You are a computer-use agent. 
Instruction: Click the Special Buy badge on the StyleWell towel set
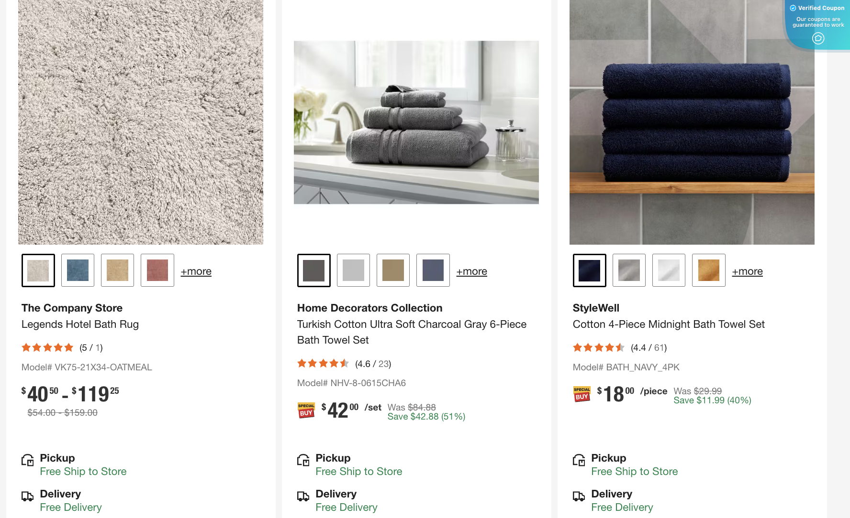coord(582,394)
